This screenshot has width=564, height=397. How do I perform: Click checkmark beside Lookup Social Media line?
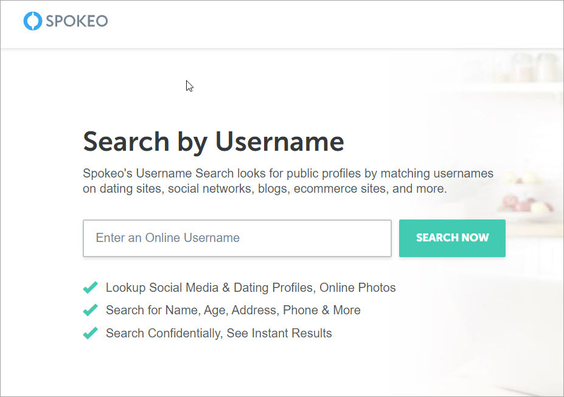tap(90, 288)
